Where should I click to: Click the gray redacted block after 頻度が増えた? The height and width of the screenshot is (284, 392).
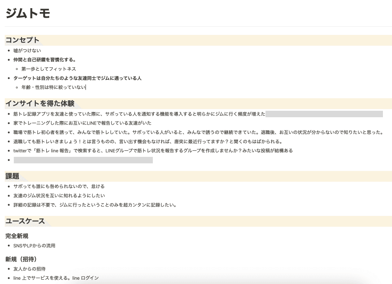[324, 114]
